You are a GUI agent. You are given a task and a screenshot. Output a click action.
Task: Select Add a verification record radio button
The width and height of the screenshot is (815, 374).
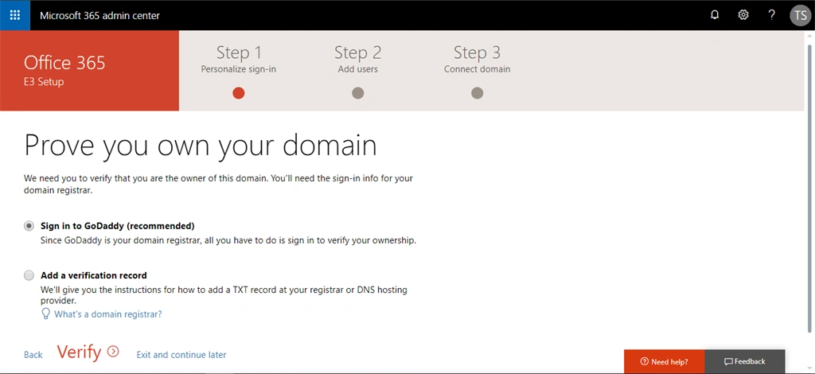[29, 275]
